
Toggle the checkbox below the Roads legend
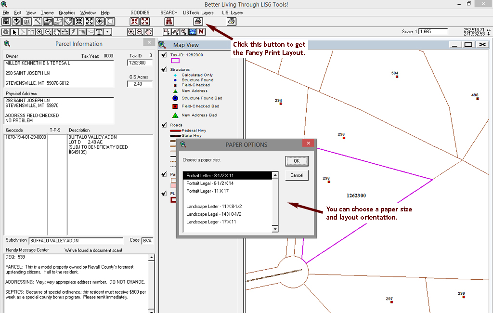coord(164,174)
